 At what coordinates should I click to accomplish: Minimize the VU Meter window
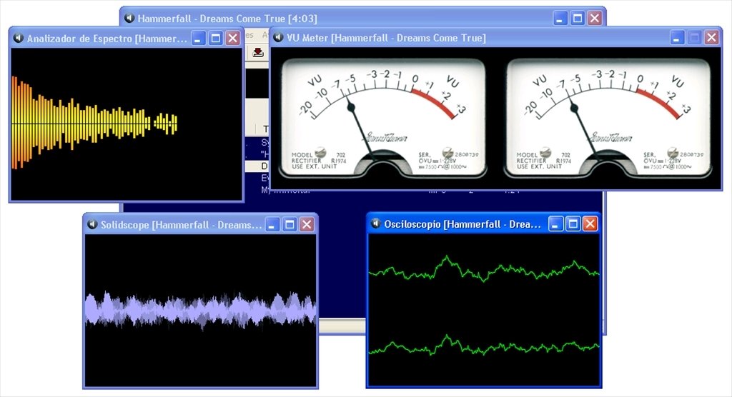pyautogui.click(x=677, y=38)
